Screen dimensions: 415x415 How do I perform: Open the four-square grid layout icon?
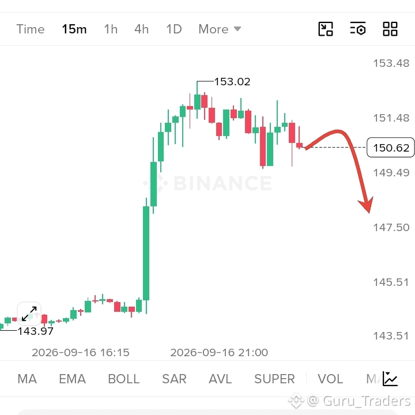coord(390,29)
